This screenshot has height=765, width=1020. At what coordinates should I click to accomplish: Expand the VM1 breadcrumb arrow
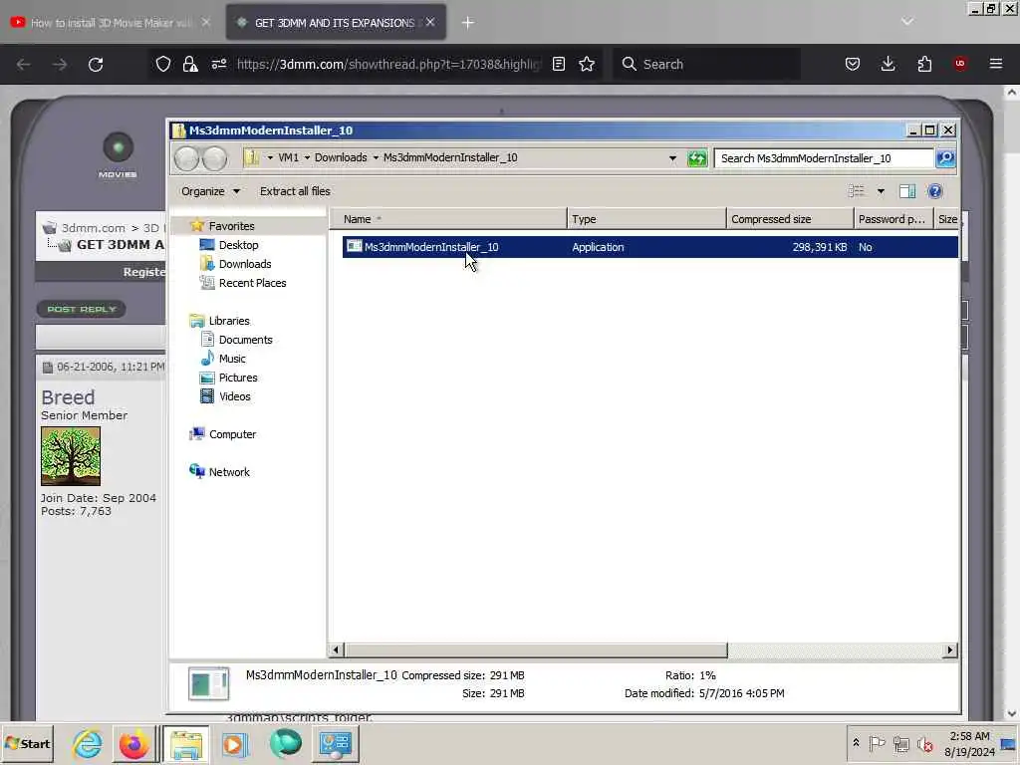click(307, 157)
